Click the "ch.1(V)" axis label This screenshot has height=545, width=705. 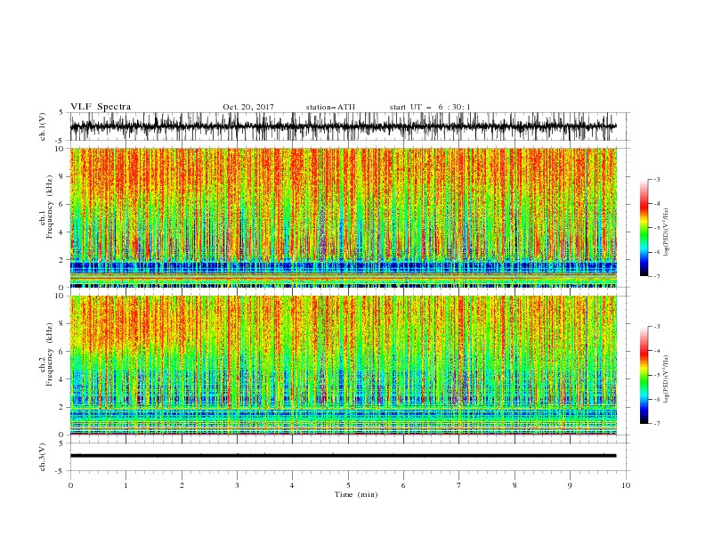[x=43, y=126]
